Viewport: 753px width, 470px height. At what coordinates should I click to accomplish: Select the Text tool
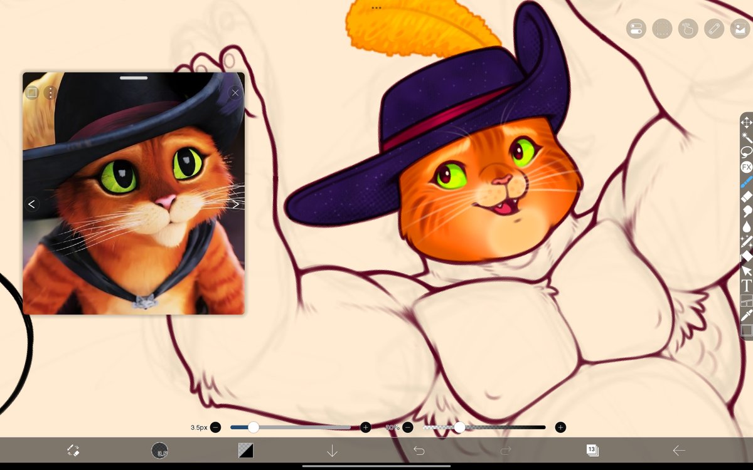[x=746, y=286]
